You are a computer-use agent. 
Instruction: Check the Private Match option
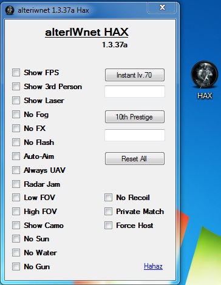pyautogui.click(x=108, y=212)
